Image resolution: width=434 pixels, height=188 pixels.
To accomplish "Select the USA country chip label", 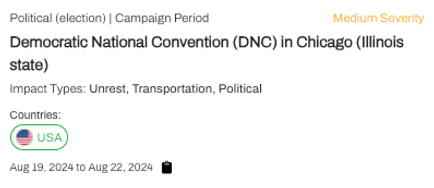I will click(49, 138).
